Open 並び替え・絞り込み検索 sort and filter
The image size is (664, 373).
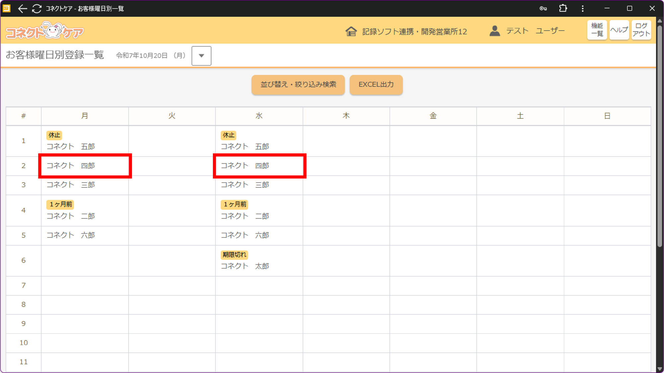[x=298, y=85]
